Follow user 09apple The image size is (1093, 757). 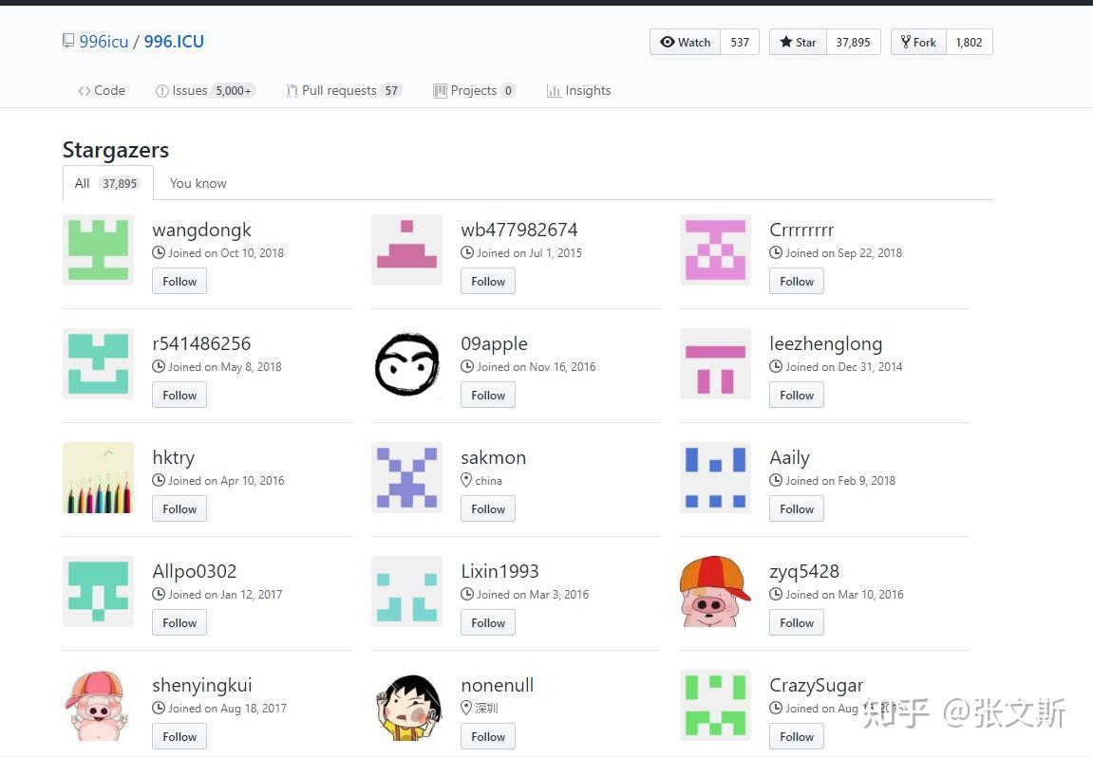[488, 395]
